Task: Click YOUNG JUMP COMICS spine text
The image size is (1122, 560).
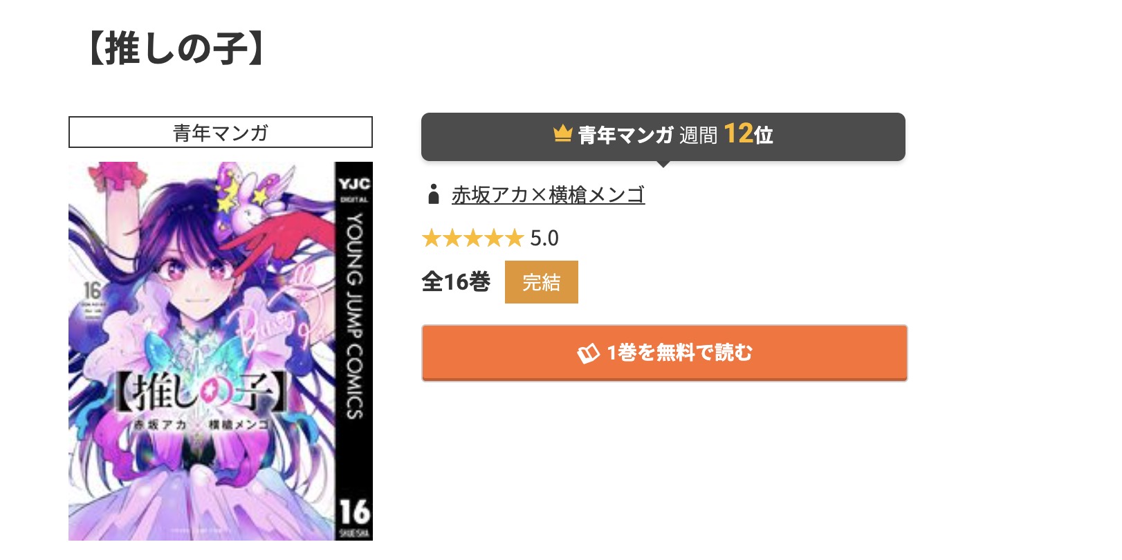Action: pyautogui.click(x=354, y=316)
